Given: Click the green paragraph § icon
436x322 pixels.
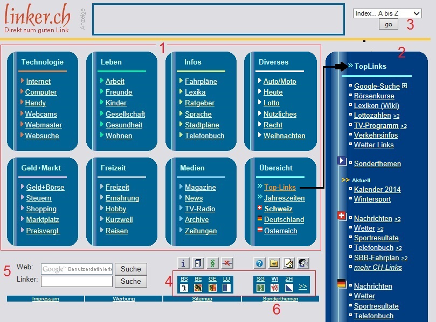Looking at the screenshot, I should 212,263.
